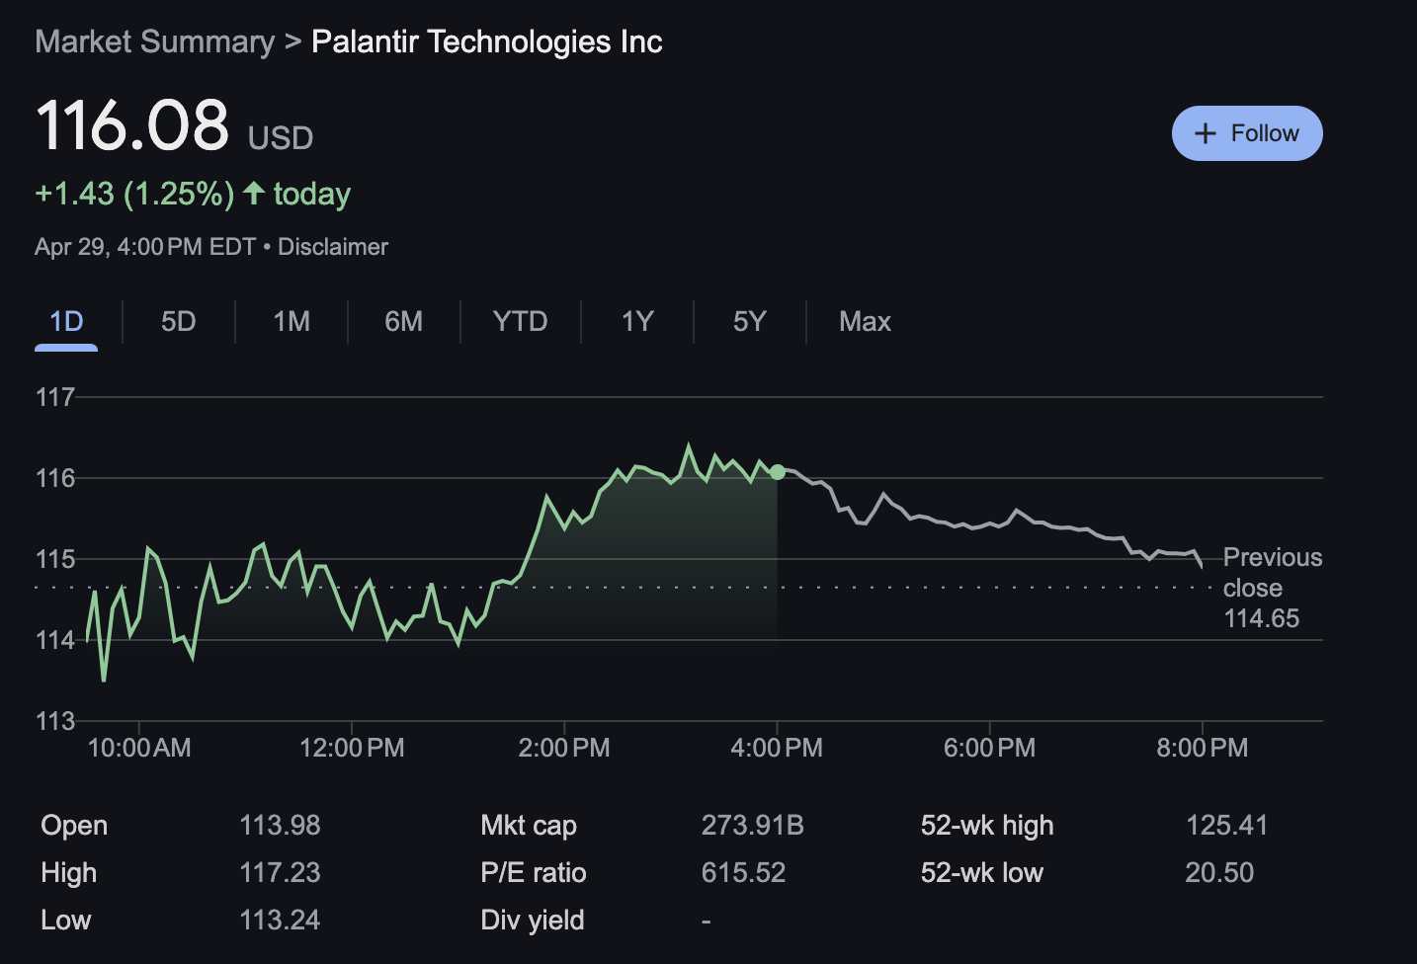Image resolution: width=1417 pixels, height=964 pixels.
Task: Click the 116.08 current price
Action: (132, 125)
